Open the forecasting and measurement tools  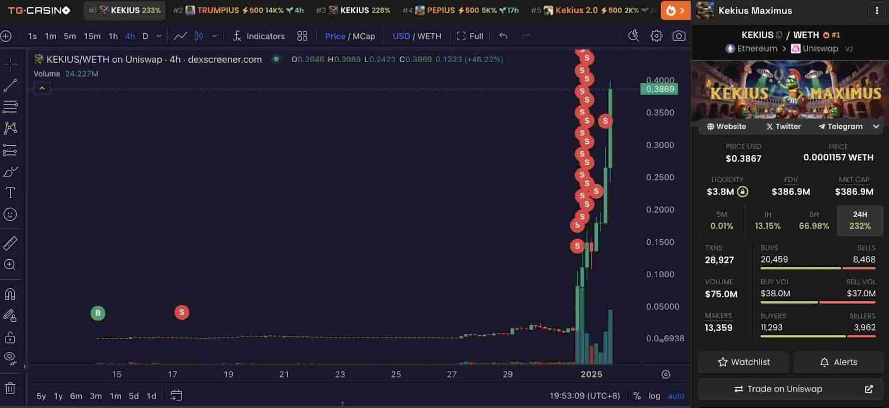[x=10, y=150]
